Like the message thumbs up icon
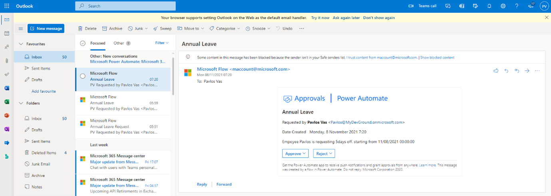The image size is (551, 196). (x=496, y=71)
